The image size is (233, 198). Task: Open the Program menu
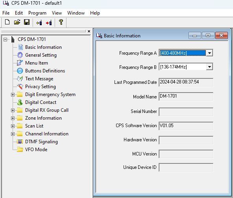tap(37, 13)
